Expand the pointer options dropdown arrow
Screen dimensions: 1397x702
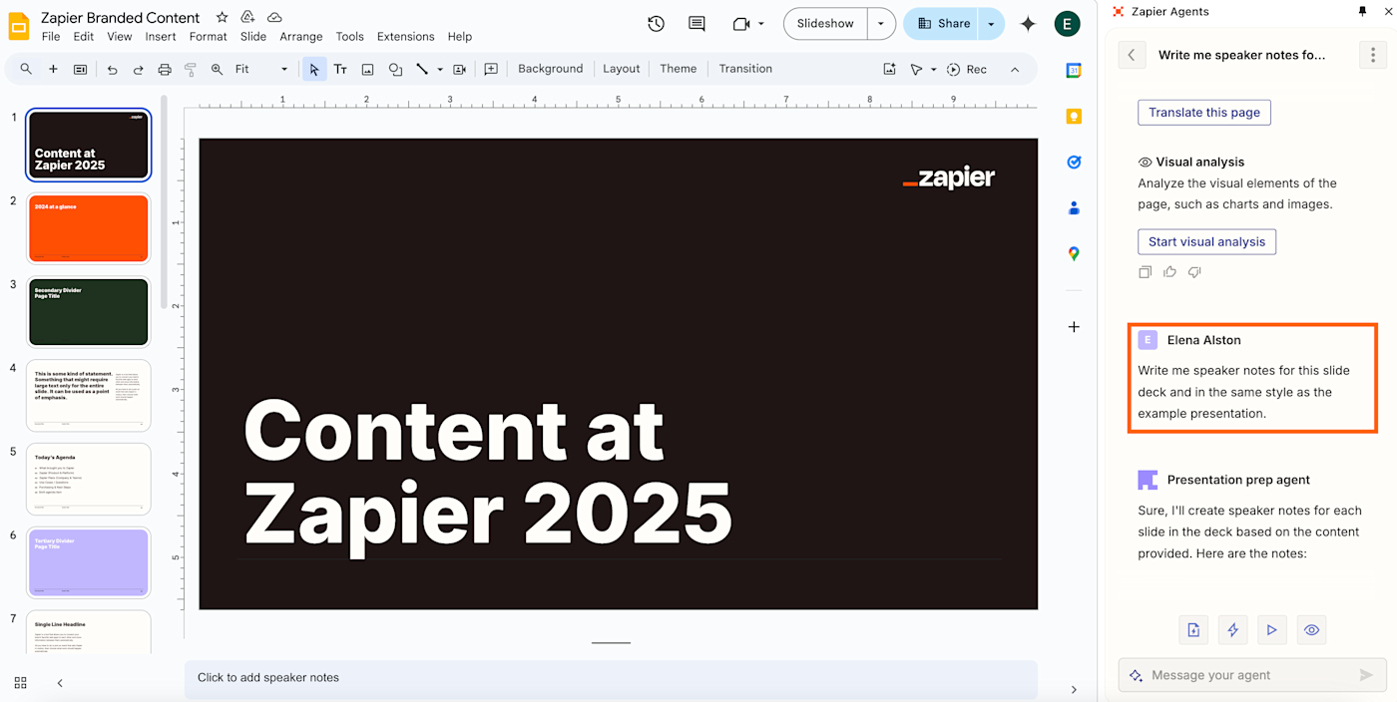tap(934, 69)
